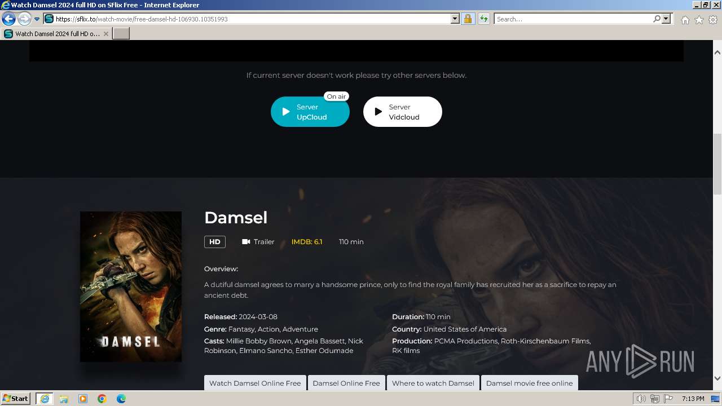Open Esther Odumade cast link
This screenshot has width=722, height=406.
(324, 351)
